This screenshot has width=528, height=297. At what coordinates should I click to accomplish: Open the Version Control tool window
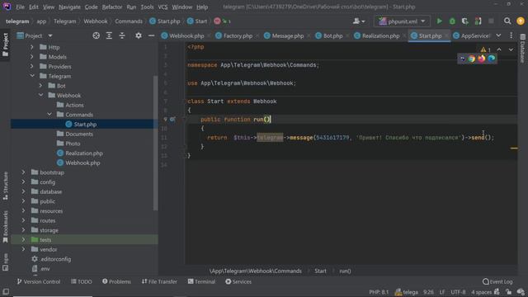[x=39, y=281]
